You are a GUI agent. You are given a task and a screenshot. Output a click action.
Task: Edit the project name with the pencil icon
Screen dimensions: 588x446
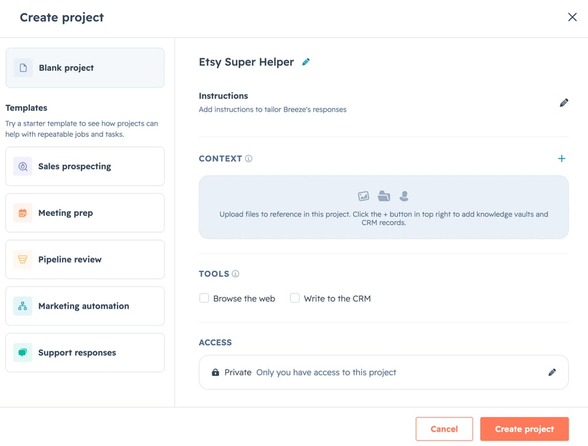click(306, 62)
